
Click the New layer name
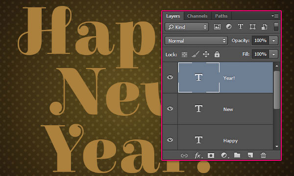[x=228, y=110]
